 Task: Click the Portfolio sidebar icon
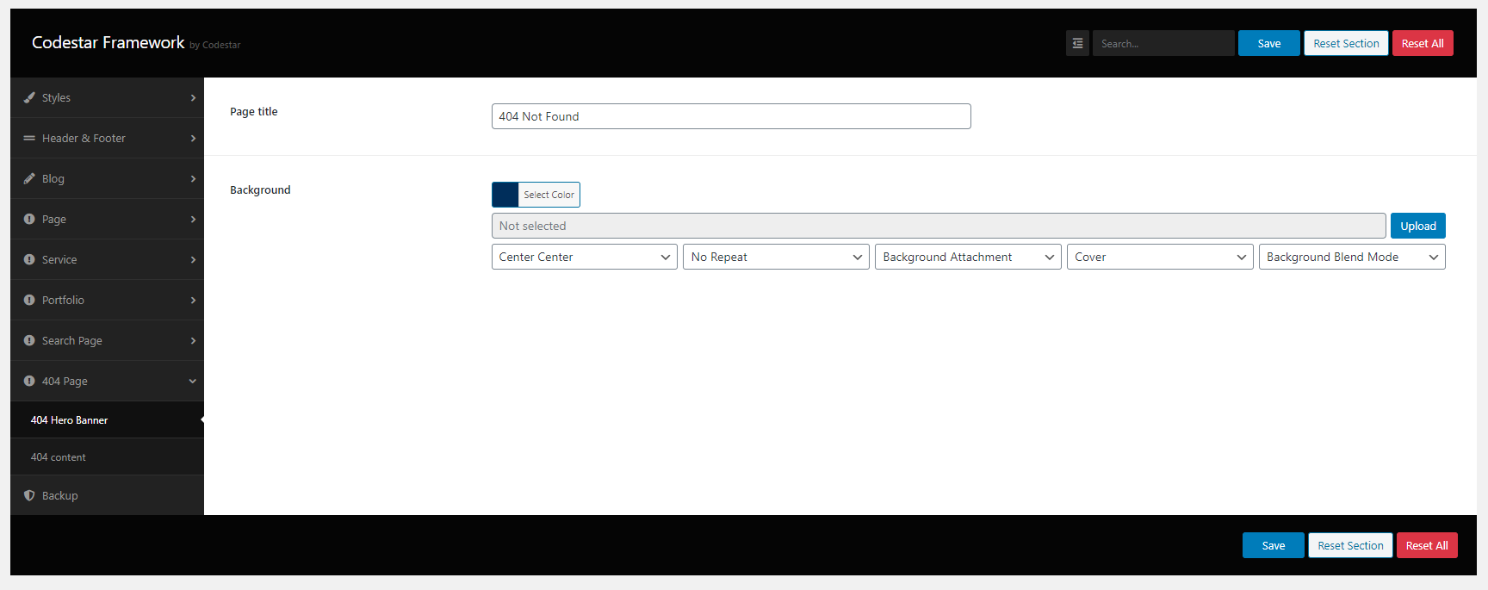(29, 300)
